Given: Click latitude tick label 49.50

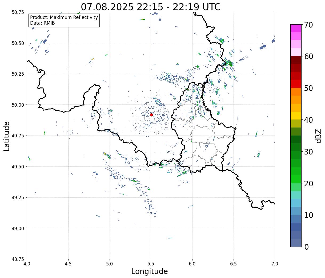Looking at the screenshot, I should (x=18, y=167).
